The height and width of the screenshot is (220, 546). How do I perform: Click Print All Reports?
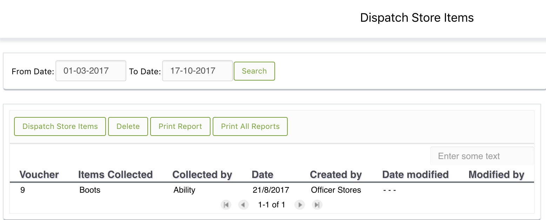[250, 126]
